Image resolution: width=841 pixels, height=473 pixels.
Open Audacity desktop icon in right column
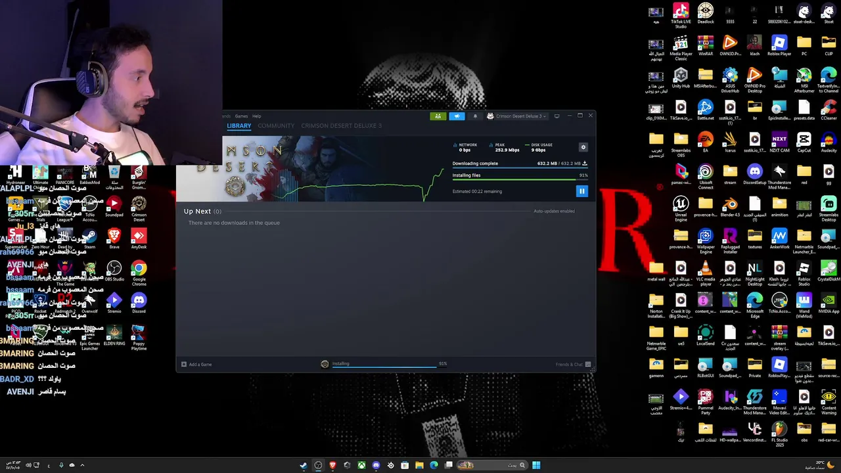(x=829, y=143)
